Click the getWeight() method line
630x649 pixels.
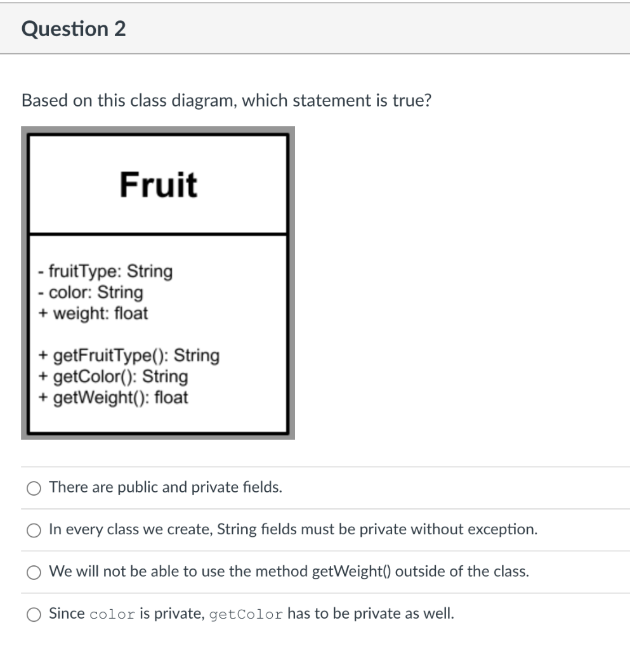click(115, 397)
